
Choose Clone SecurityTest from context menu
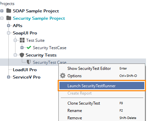point(102,103)
